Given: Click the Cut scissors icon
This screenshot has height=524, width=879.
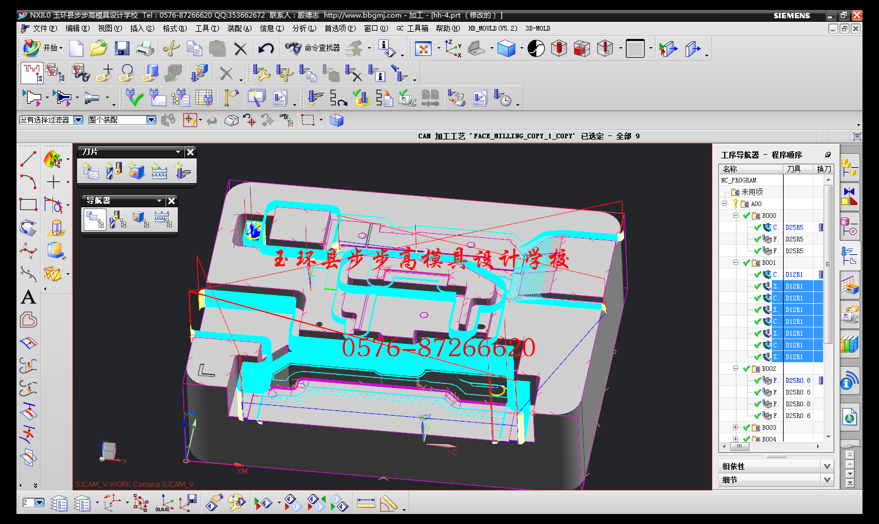Looking at the screenshot, I should pos(171,48).
